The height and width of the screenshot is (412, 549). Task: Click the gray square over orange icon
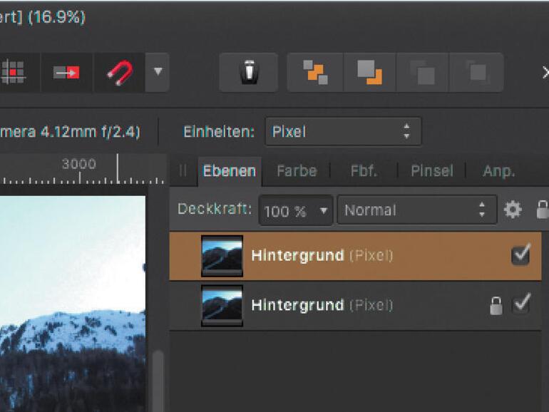pos(370,72)
